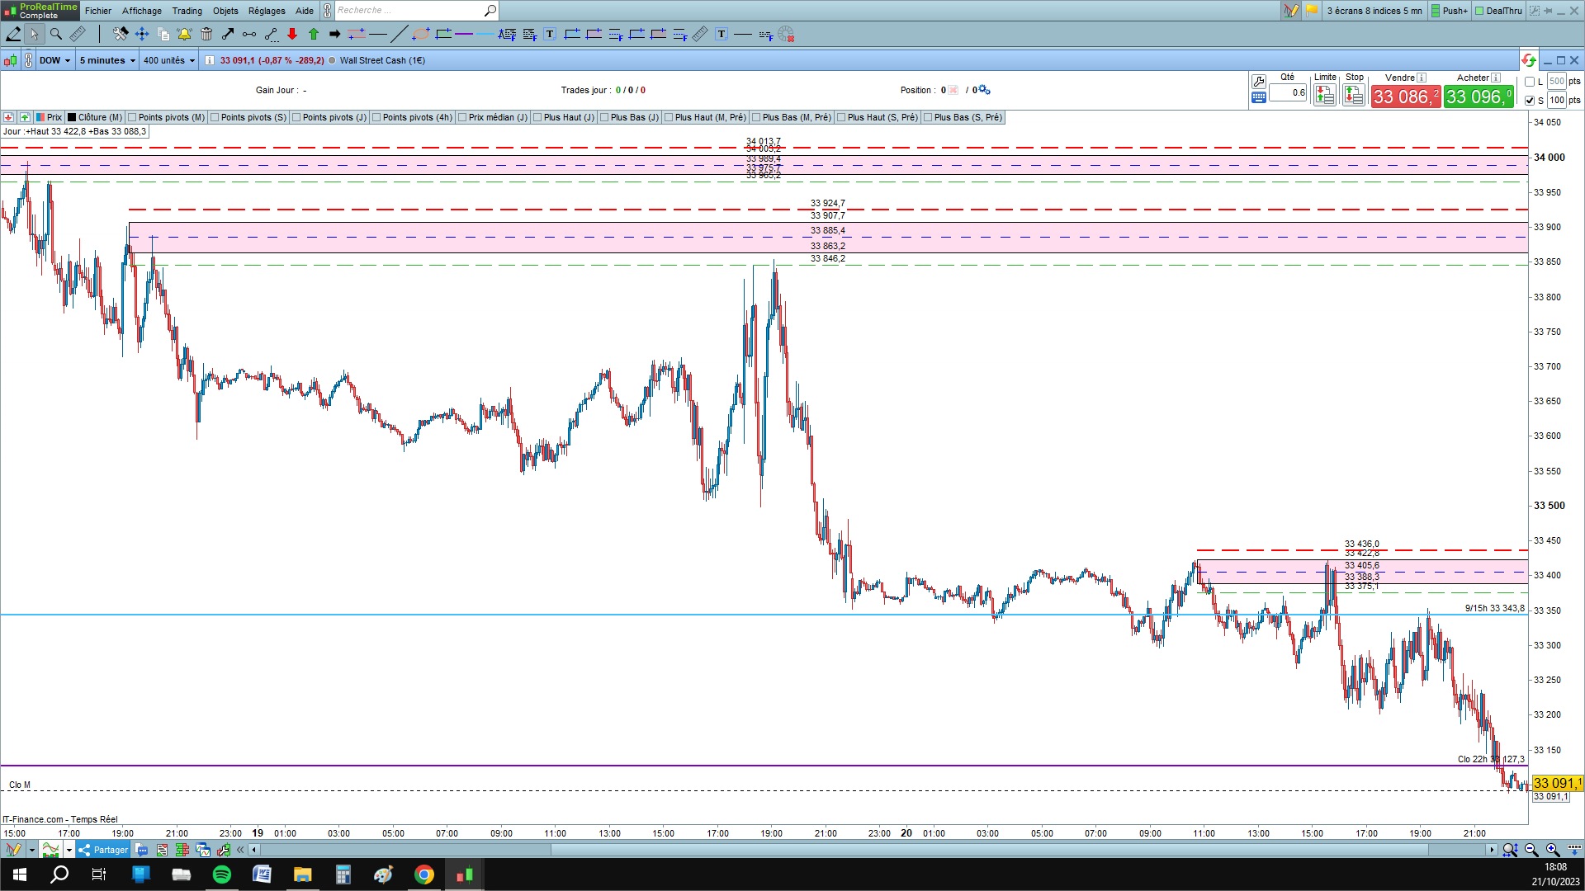Enable the L limit points checkbox
Screen dimensions: 1585x891
(x=1530, y=82)
